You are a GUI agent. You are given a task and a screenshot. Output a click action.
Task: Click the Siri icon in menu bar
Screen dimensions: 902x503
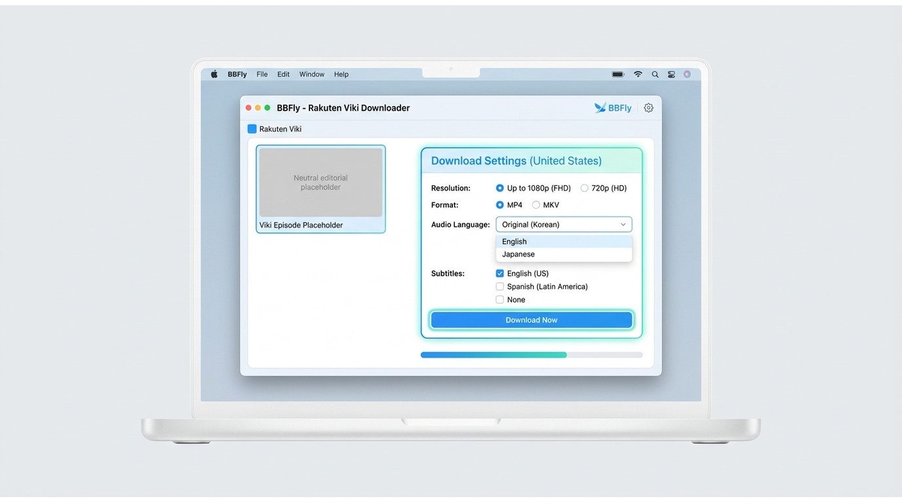(687, 75)
